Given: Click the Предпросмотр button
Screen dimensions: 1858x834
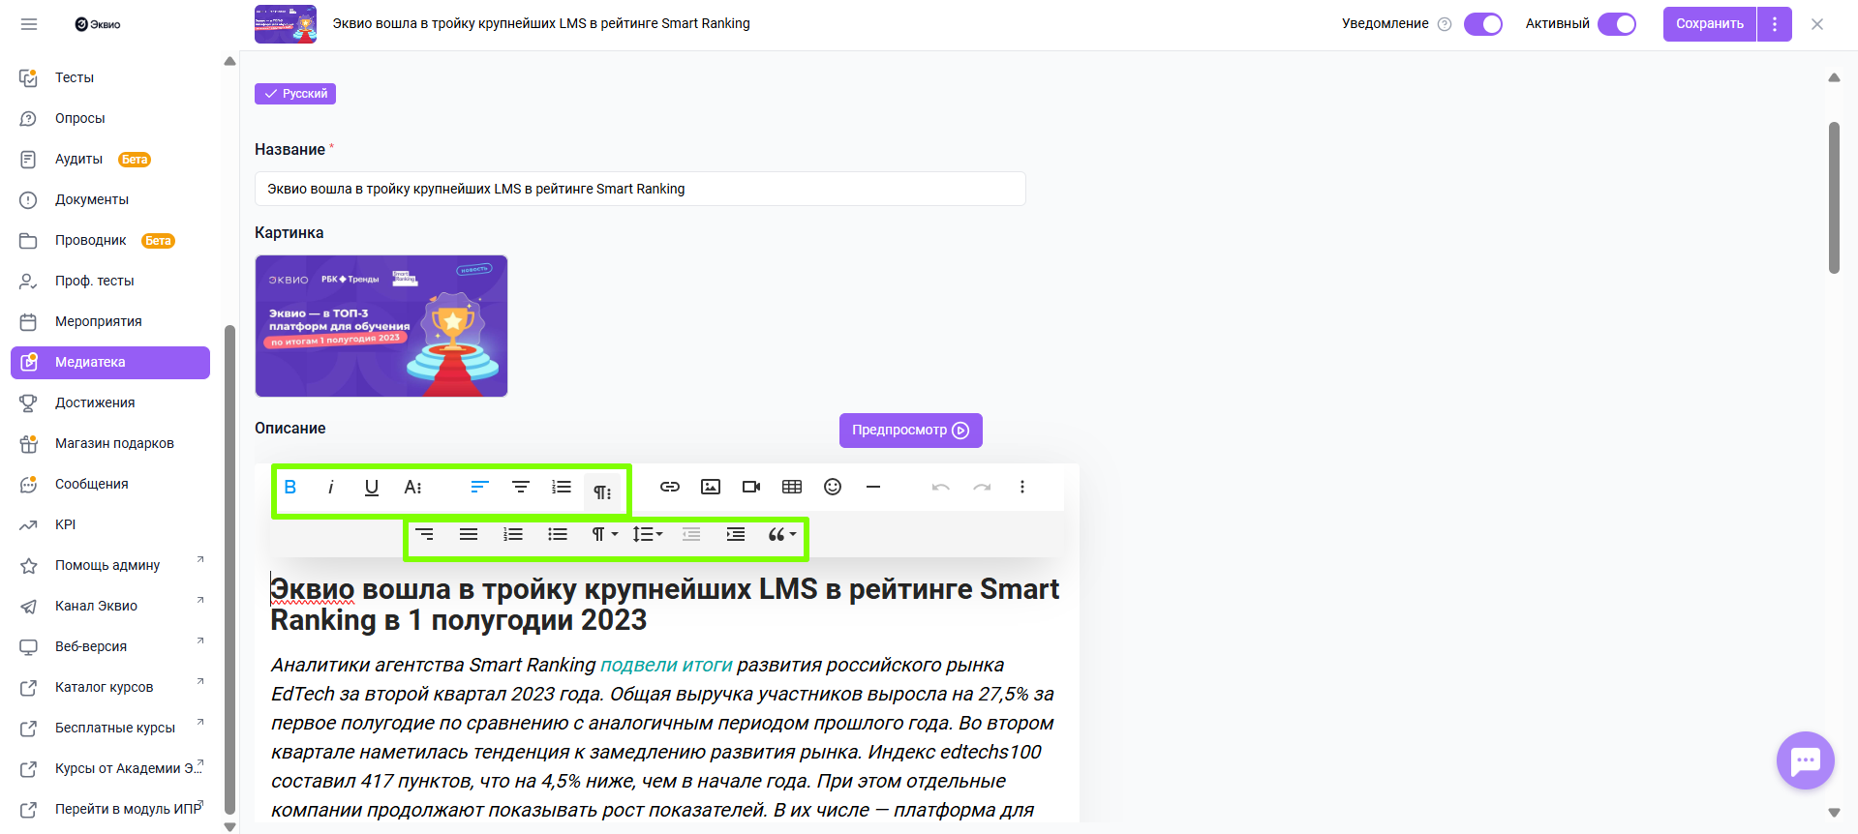Looking at the screenshot, I should (911, 431).
